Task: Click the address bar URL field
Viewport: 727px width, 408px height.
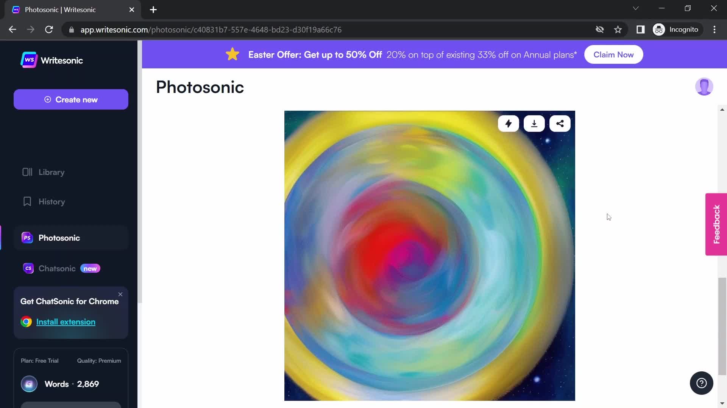Action: [211, 30]
